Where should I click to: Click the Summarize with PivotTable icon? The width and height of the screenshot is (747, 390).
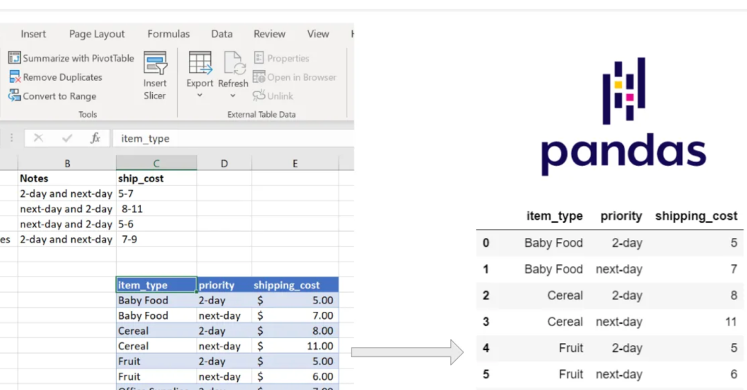(15, 58)
